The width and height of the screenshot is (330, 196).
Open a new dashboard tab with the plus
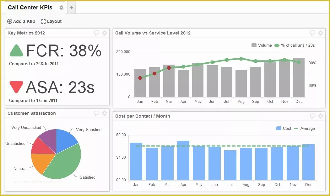click(x=71, y=7)
